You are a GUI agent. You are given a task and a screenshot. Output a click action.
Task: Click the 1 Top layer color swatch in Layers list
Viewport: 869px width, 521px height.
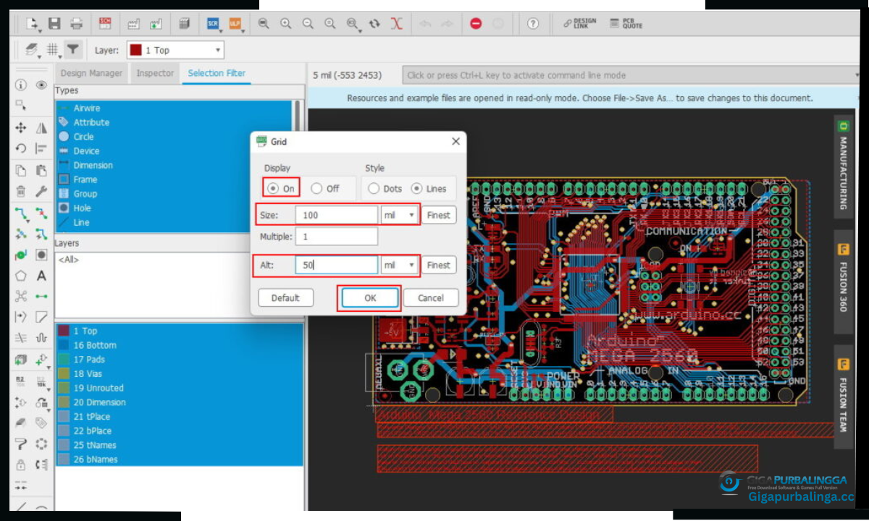63,331
